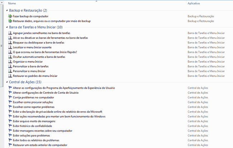Viewport: 233px width, 148px height.
Task: Select O que ocorreu na barra de ferramentas Início Rápido?
Action: pos(45,52)
